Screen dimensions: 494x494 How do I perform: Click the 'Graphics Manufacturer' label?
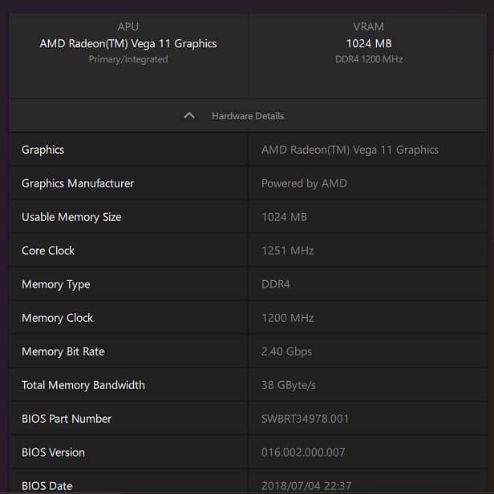pos(78,183)
